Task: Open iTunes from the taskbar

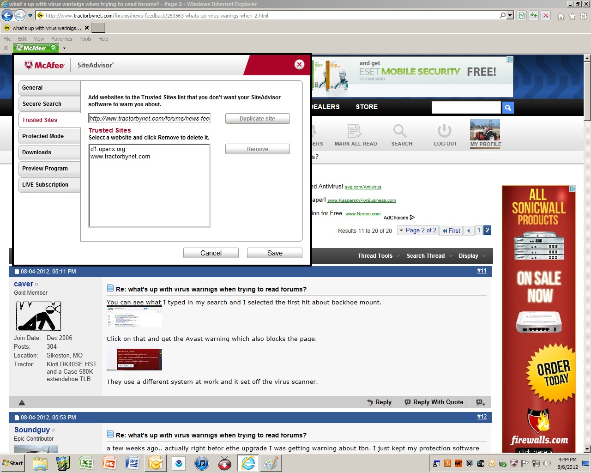Action: point(201,463)
